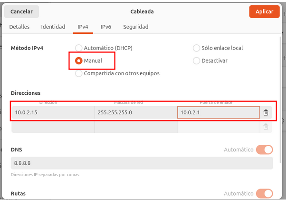Click the DNS field showing 8.8.8.8
Screen dimensions: 287x200
(142, 163)
